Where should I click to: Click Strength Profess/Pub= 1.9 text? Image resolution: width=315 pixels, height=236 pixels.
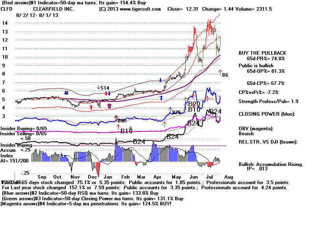[x=269, y=101]
